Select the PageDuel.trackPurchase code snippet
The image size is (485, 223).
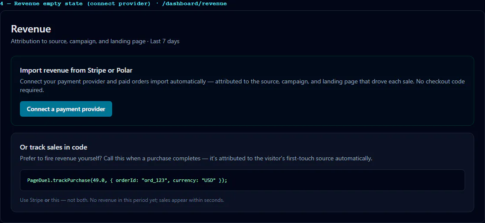242,180
